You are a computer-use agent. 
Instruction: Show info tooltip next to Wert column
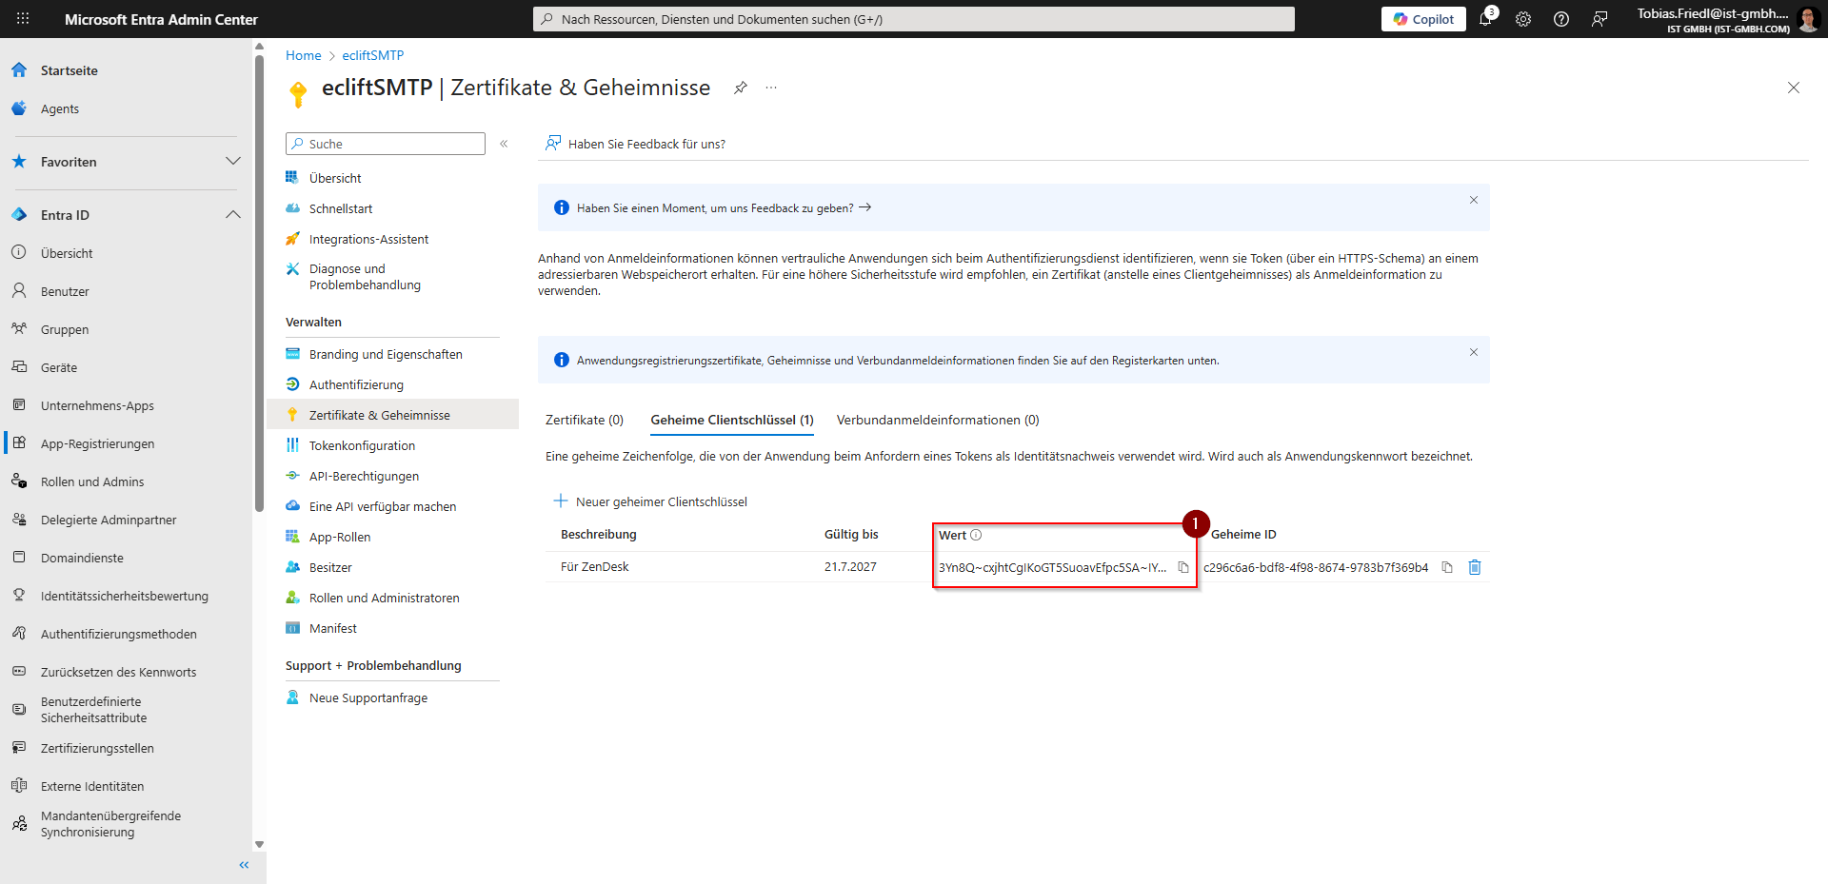pyautogui.click(x=976, y=535)
